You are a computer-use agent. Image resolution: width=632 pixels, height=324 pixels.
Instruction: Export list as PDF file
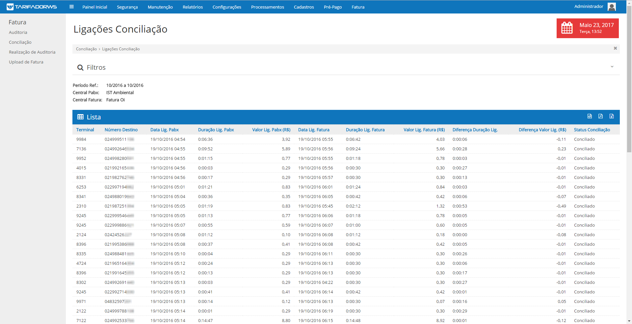click(600, 116)
